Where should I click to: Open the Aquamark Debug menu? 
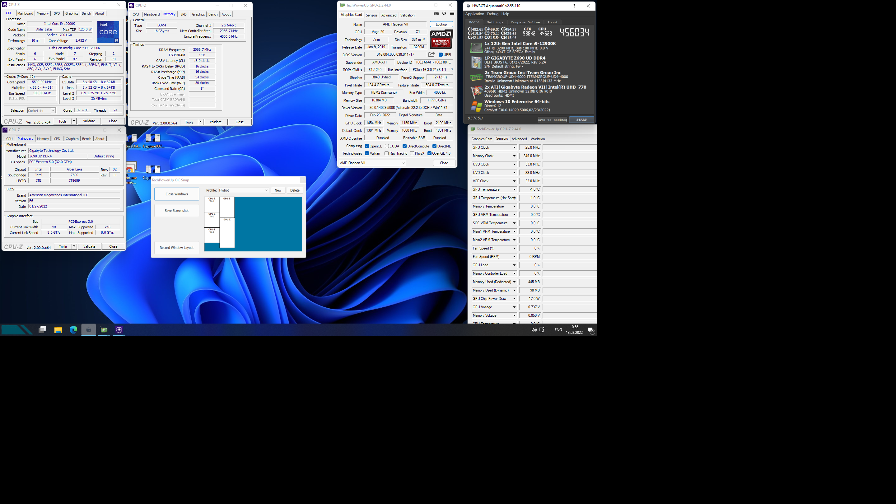(x=492, y=14)
